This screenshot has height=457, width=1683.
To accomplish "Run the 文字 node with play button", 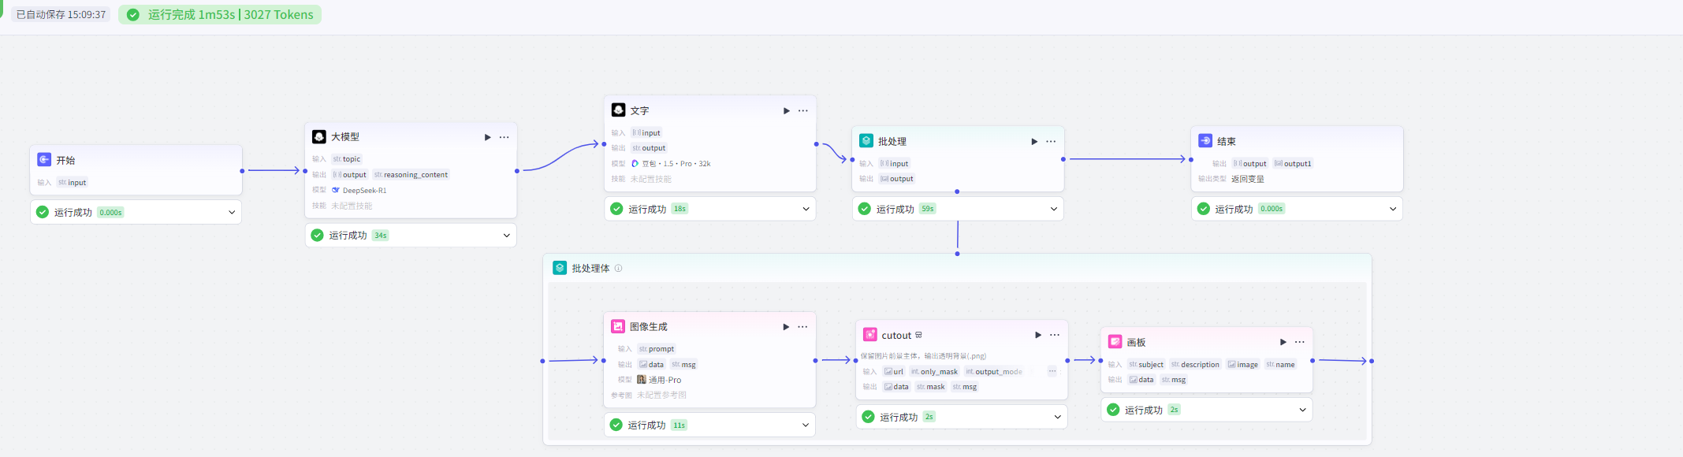I will pyautogui.click(x=786, y=111).
